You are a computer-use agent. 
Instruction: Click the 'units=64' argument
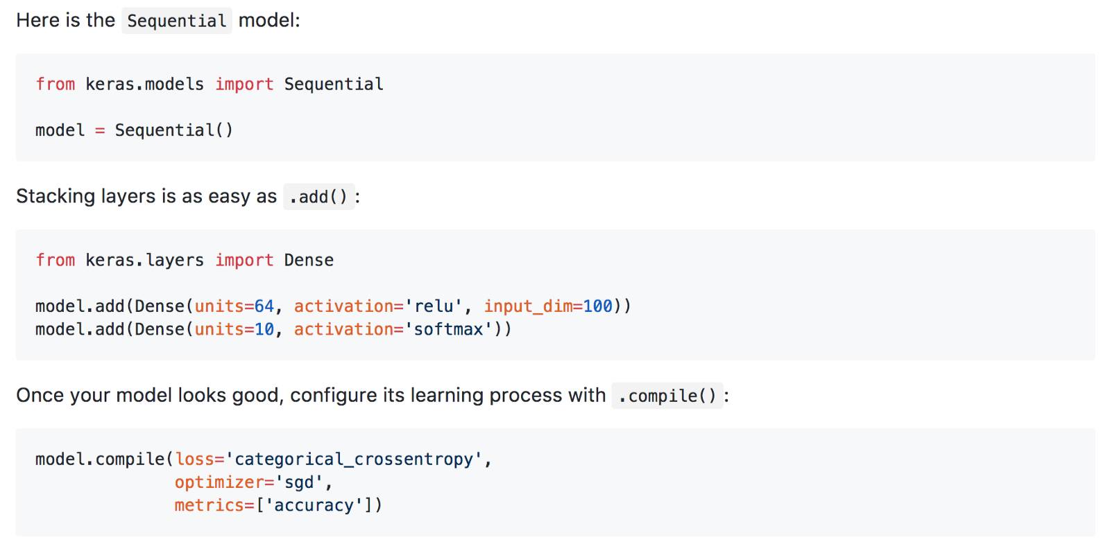pos(234,306)
